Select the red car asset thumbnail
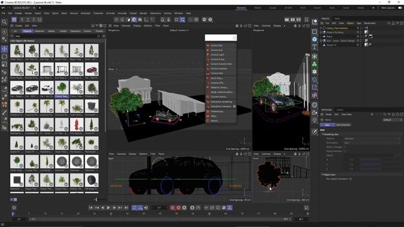404x227 pixels. tap(92, 69)
